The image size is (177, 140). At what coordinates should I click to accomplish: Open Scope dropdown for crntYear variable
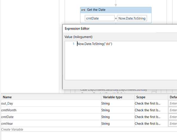(x=151, y=123)
